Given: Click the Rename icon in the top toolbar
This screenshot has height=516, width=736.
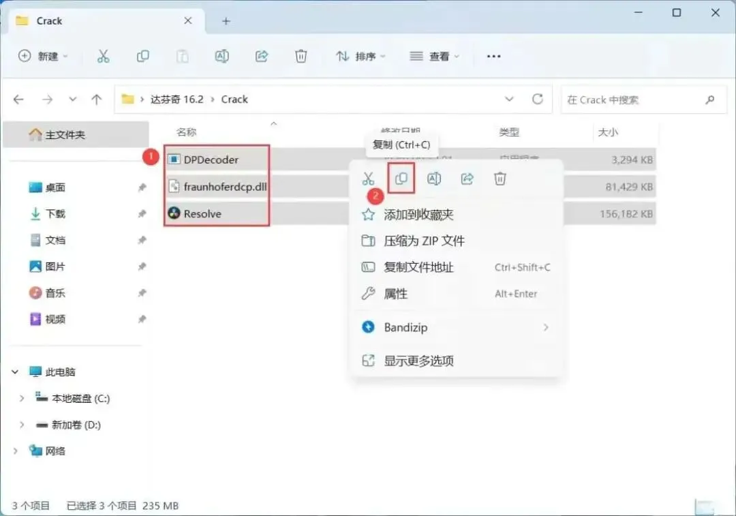Looking at the screenshot, I should click(x=222, y=57).
